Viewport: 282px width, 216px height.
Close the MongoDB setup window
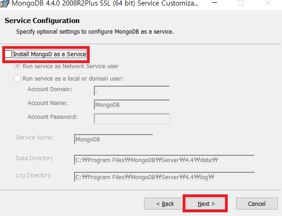click(268, 3)
